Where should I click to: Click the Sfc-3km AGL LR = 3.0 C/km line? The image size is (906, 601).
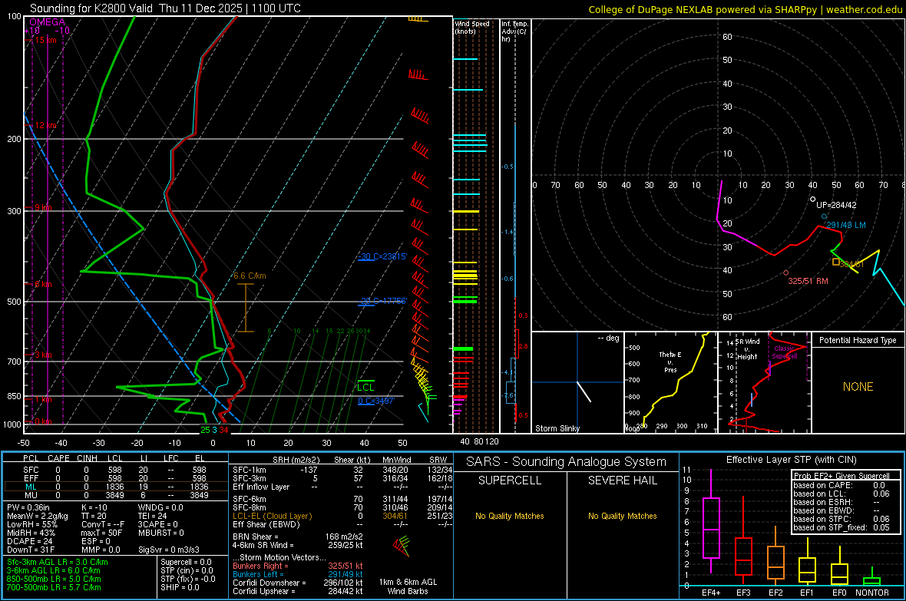pyautogui.click(x=58, y=562)
